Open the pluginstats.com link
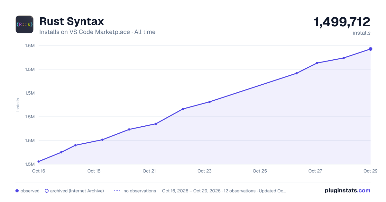Screen dimensions: 386x202 [x=347, y=190]
